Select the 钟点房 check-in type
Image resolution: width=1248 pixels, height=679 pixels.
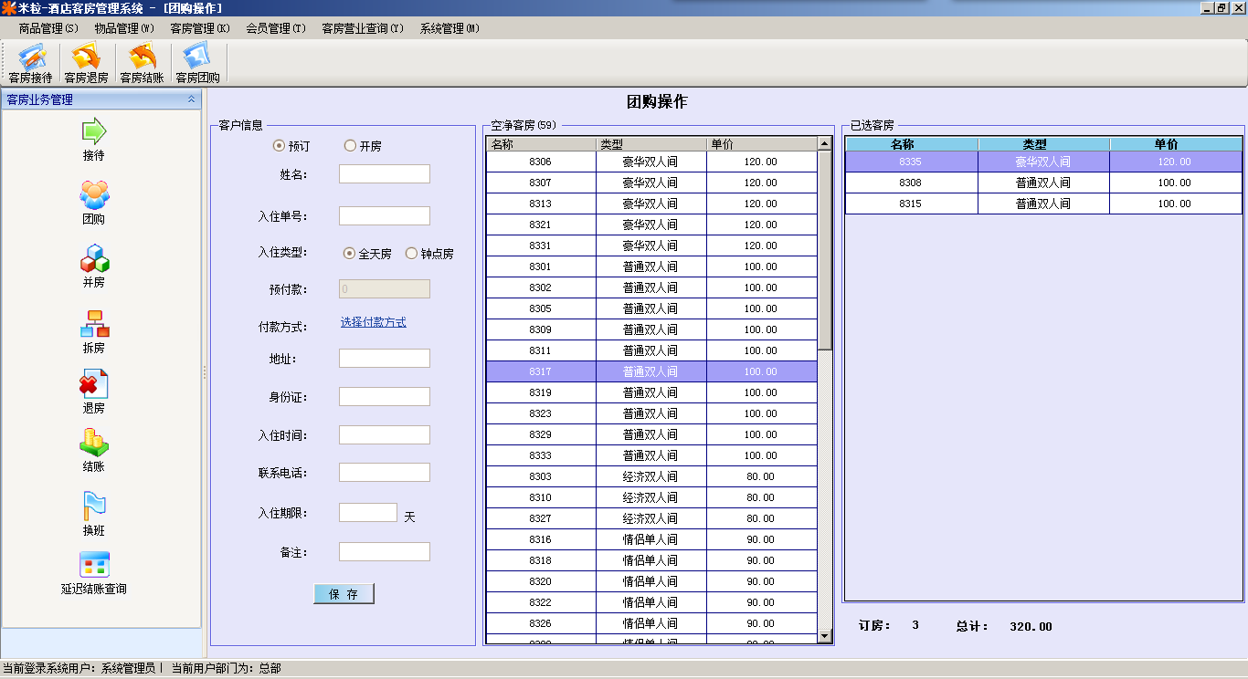pos(411,254)
